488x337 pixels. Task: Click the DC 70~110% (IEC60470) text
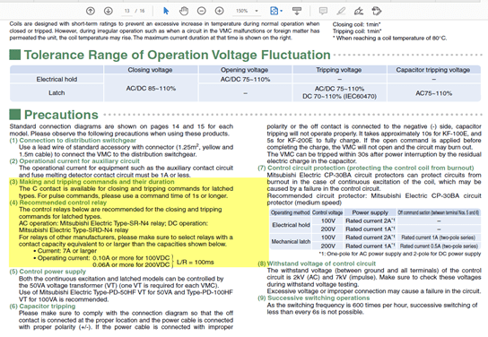339,97
